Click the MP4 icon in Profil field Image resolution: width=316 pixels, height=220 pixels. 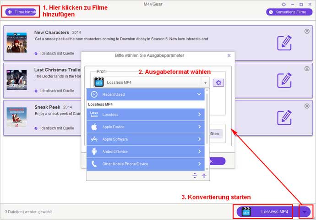pyautogui.click(x=99, y=82)
